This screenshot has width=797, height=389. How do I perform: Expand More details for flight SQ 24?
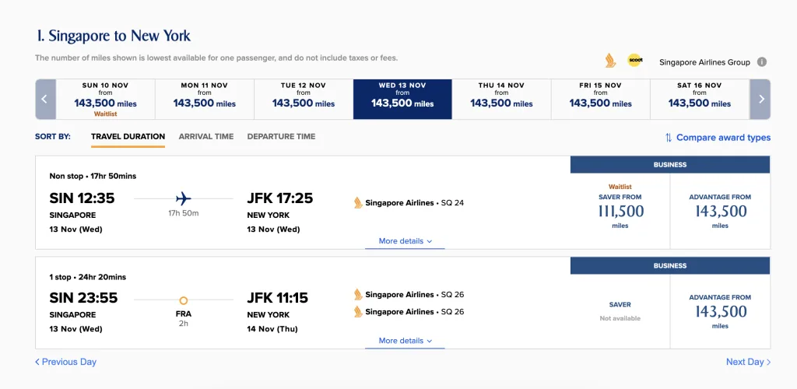pyautogui.click(x=405, y=241)
